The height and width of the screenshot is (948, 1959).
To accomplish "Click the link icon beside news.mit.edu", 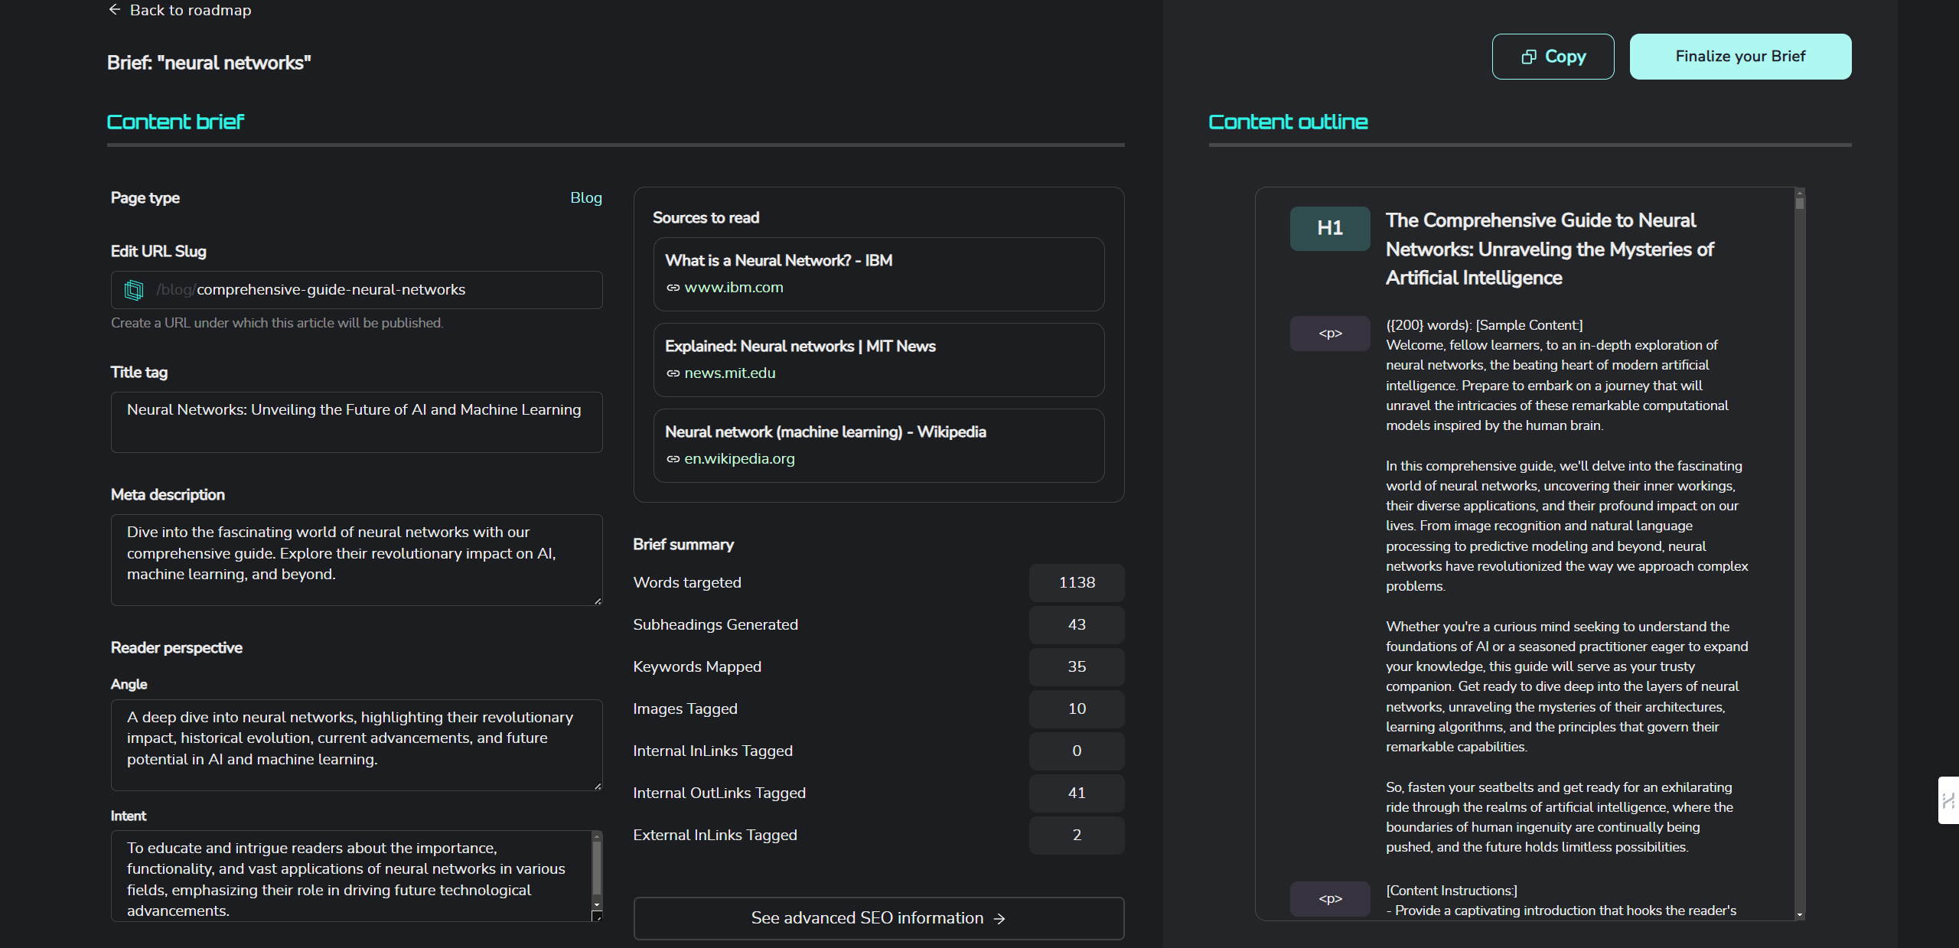I will 673,373.
